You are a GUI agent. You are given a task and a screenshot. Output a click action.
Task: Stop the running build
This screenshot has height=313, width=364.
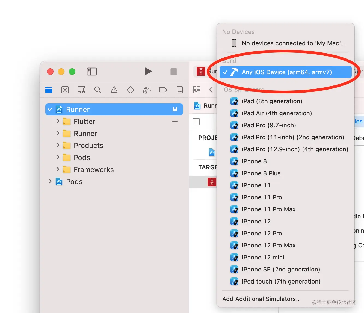click(174, 72)
